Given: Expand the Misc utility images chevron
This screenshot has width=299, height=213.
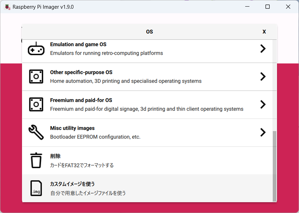Looking at the screenshot, I should tap(263, 132).
